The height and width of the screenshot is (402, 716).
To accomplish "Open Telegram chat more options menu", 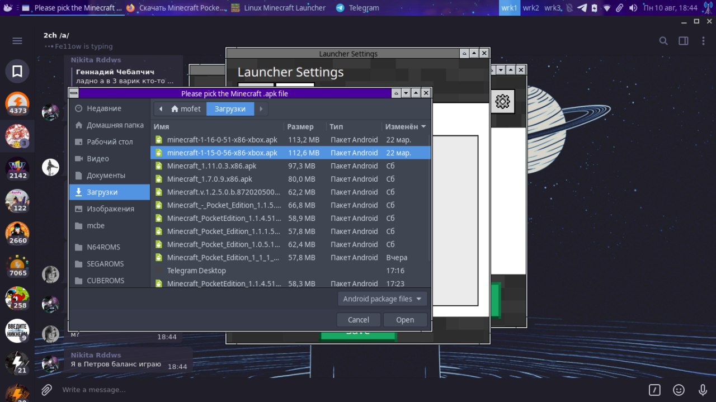I will click(x=703, y=41).
